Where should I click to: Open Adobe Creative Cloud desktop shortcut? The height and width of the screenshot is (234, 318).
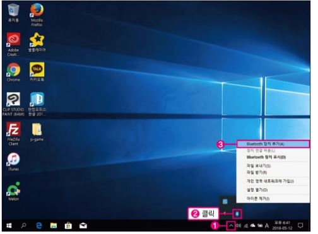coord(13,45)
